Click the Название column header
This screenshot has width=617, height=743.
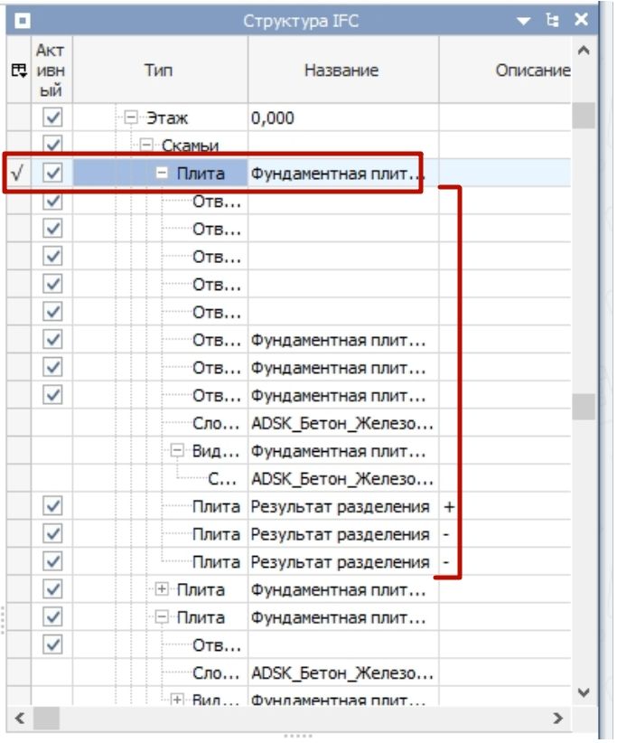point(341,70)
